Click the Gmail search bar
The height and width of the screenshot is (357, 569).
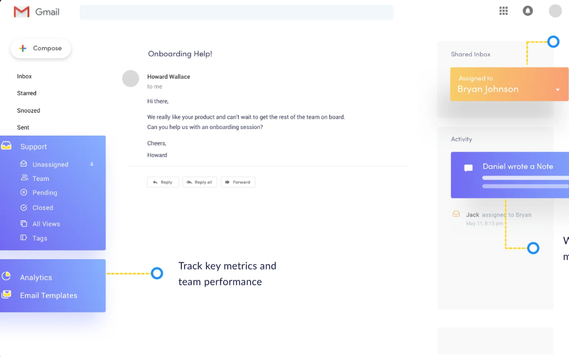[236, 13]
